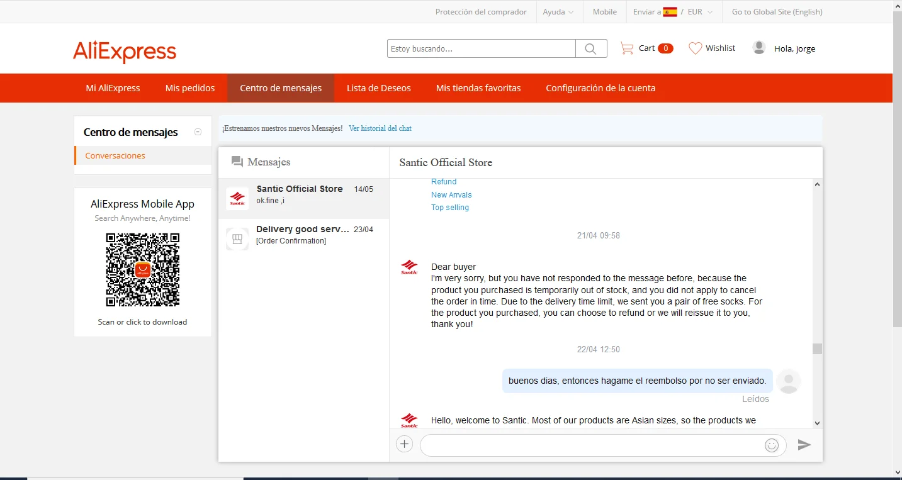Open the shopping cart icon
Screen dimensions: 902x480
click(x=626, y=48)
